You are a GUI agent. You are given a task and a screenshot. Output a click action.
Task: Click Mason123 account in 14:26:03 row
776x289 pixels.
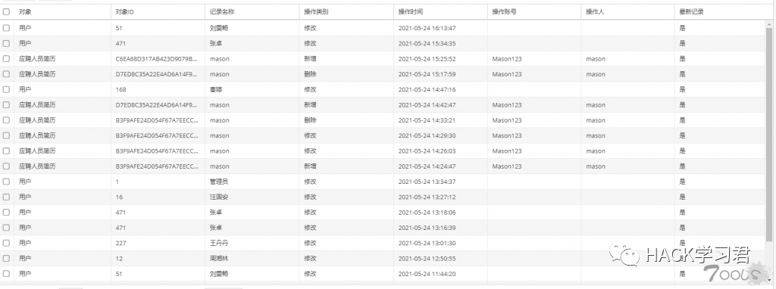click(507, 151)
